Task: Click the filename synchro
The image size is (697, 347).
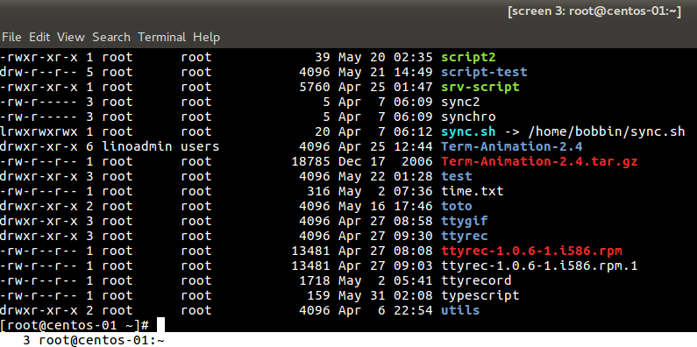Action: 468,117
